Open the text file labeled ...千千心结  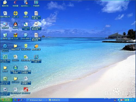[36, 15]
